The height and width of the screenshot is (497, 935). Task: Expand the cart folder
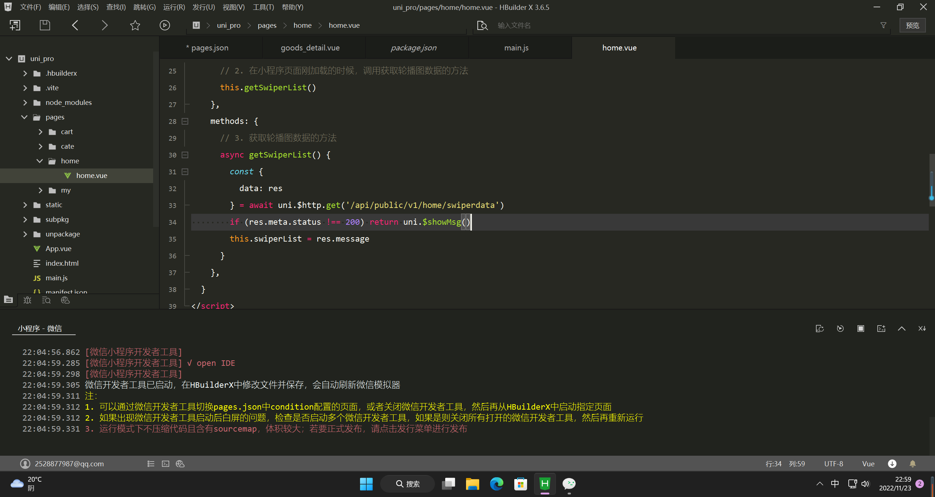pyautogui.click(x=40, y=132)
